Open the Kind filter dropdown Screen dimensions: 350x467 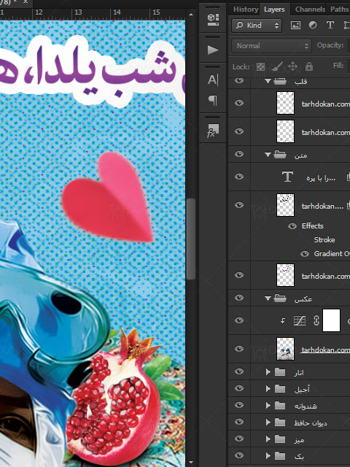pos(257,26)
